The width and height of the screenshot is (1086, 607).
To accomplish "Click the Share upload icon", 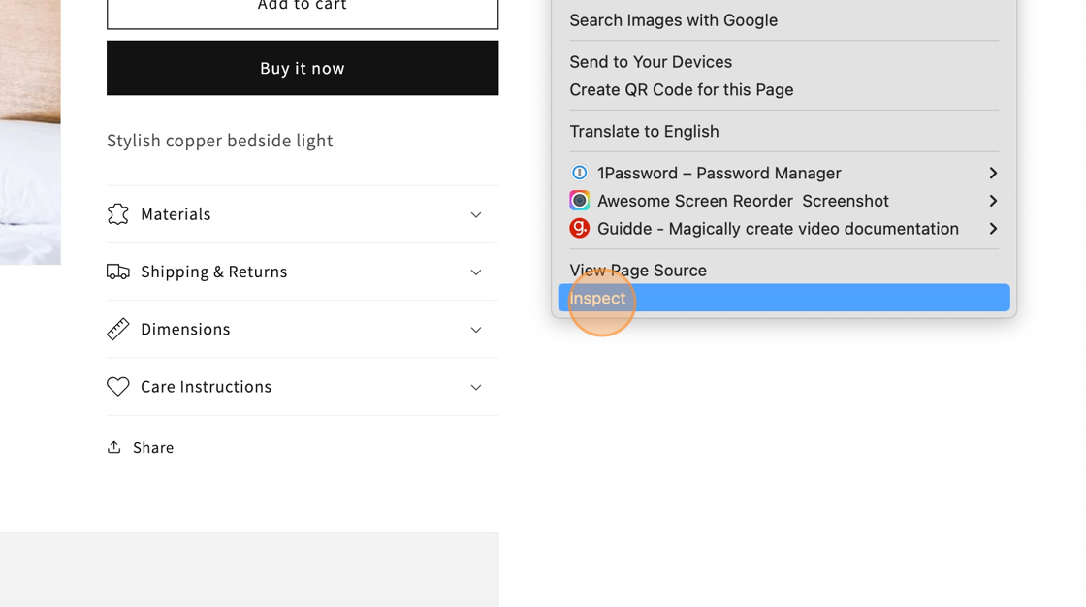I will coord(114,447).
